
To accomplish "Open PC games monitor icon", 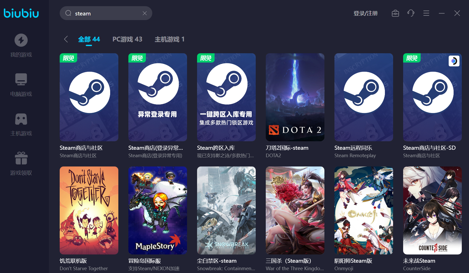I will [x=21, y=79].
